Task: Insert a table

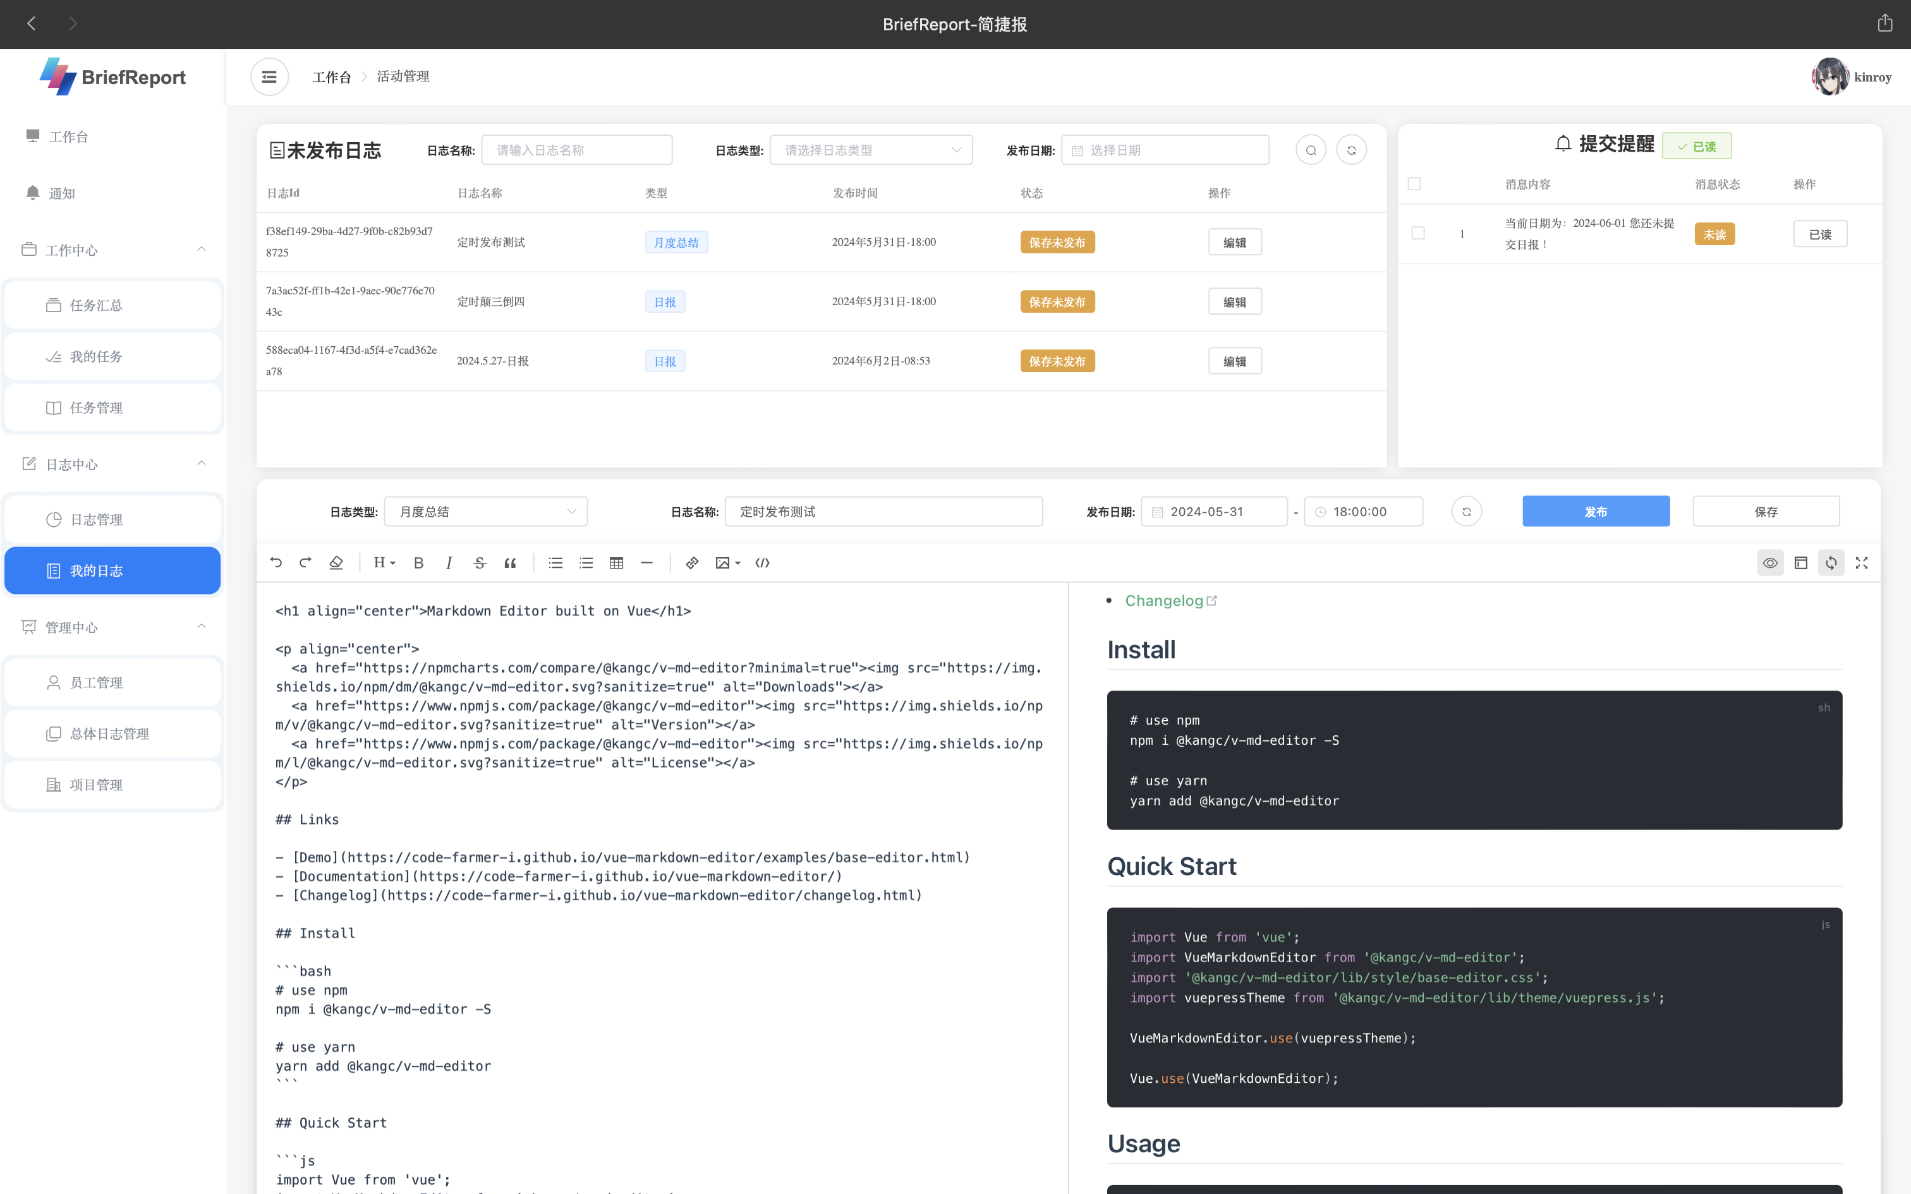Action: [617, 562]
